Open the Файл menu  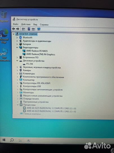click(15, 24)
